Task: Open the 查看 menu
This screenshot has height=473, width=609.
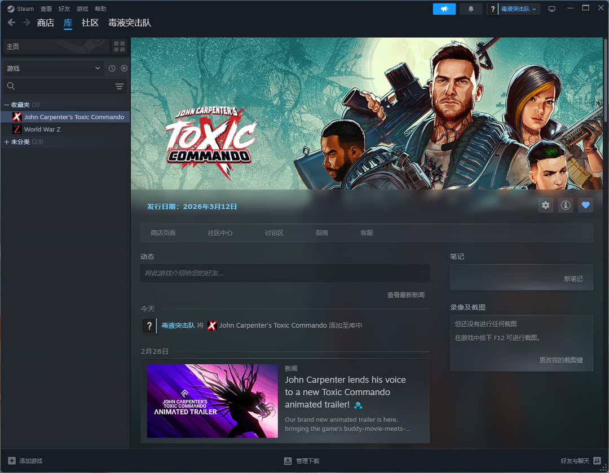Action: 46,9
